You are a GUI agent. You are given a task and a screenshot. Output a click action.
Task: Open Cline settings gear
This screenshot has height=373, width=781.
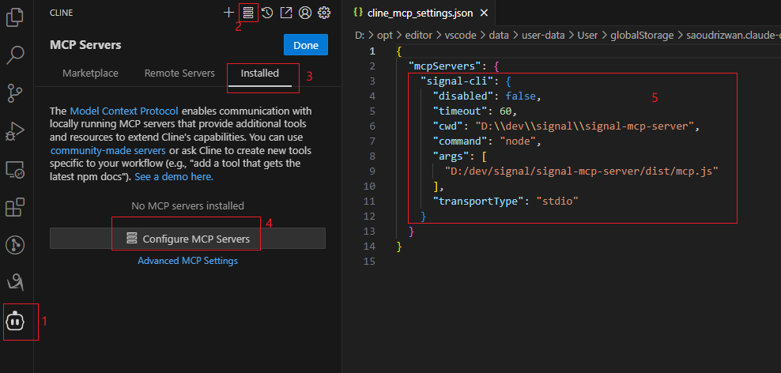pos(323,13)
